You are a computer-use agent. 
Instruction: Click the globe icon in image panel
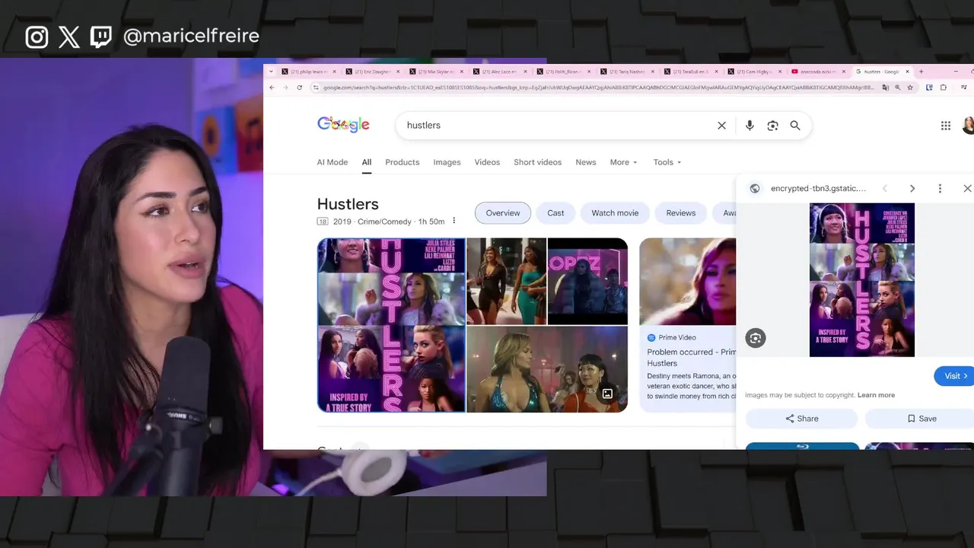click(x=755, y=189)
